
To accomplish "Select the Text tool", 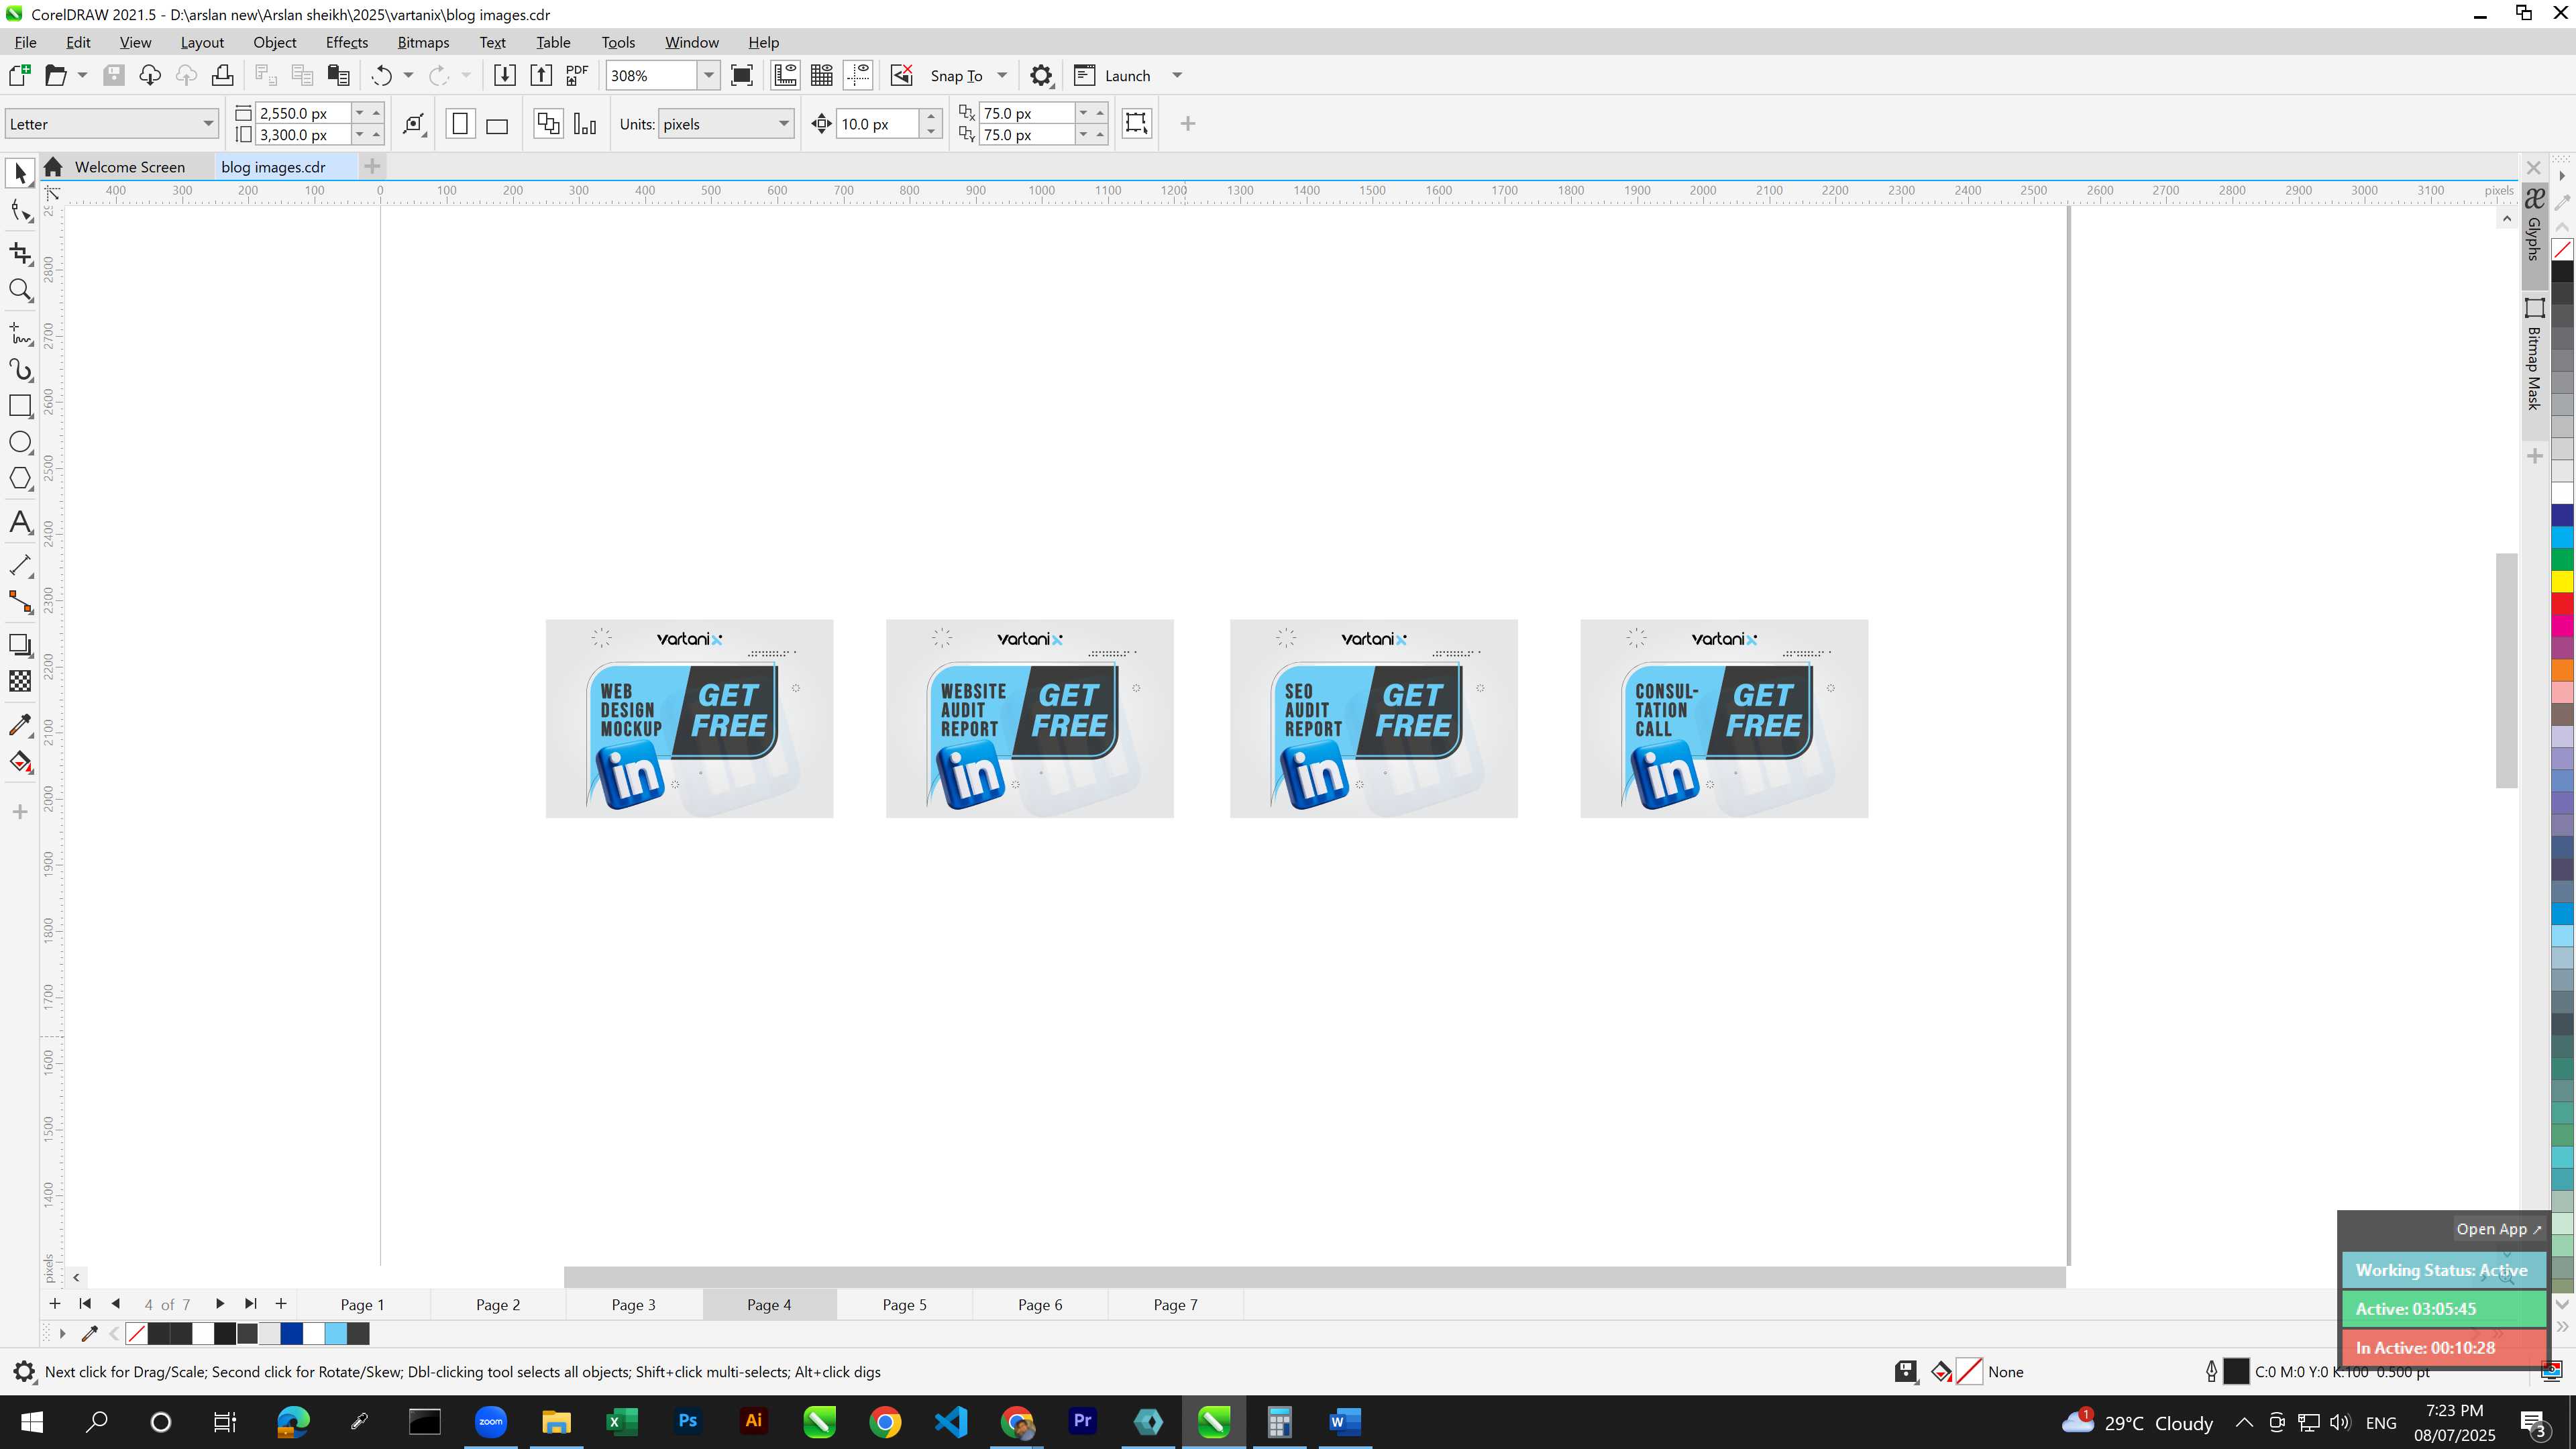I will coord(20,522).
